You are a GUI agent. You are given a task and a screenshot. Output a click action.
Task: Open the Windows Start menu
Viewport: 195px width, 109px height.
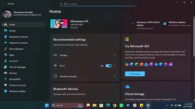click(x=47, y=105)
